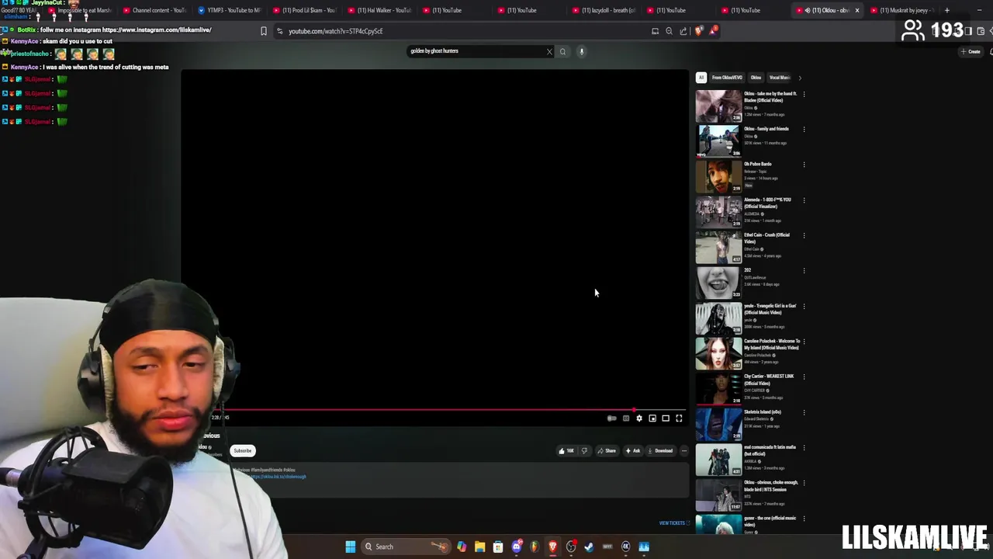Select the 'From OklouVEVO' filter chip
Image resolution: width=993 pixels, height=559 pixels.
click(727, 78)
